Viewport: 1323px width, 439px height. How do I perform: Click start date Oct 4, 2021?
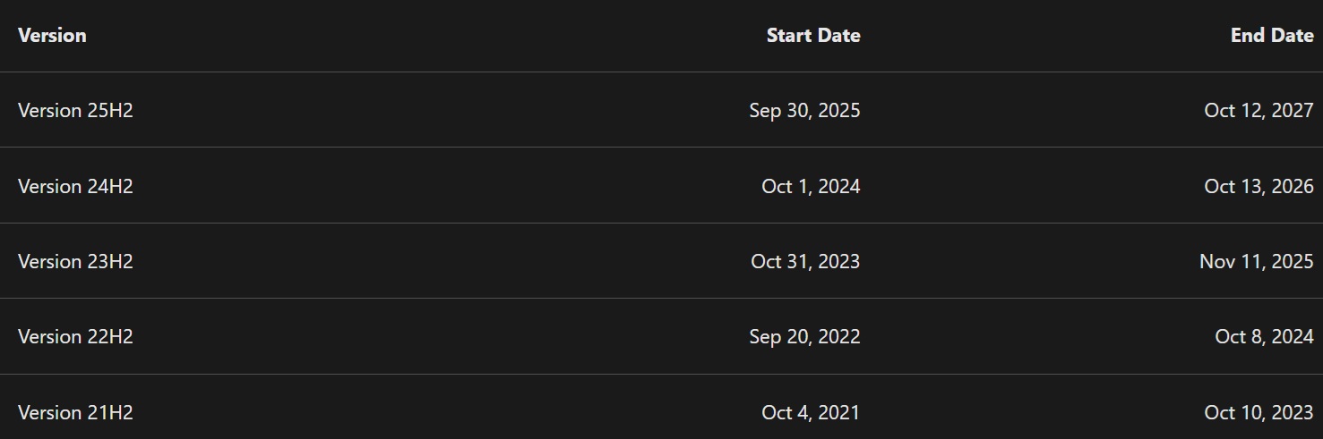click(811, 412)
